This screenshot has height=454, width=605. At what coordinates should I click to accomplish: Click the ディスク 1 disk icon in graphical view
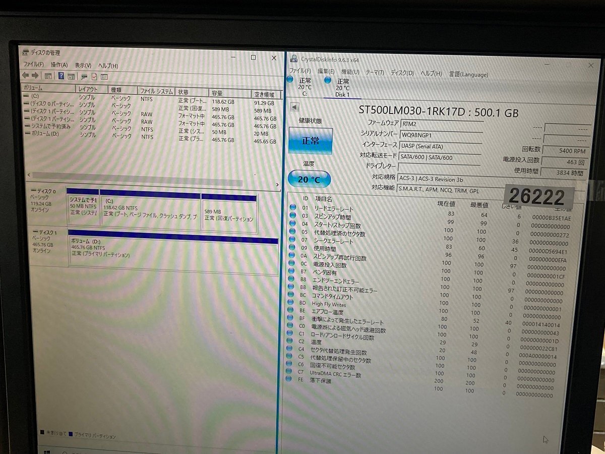35,232
